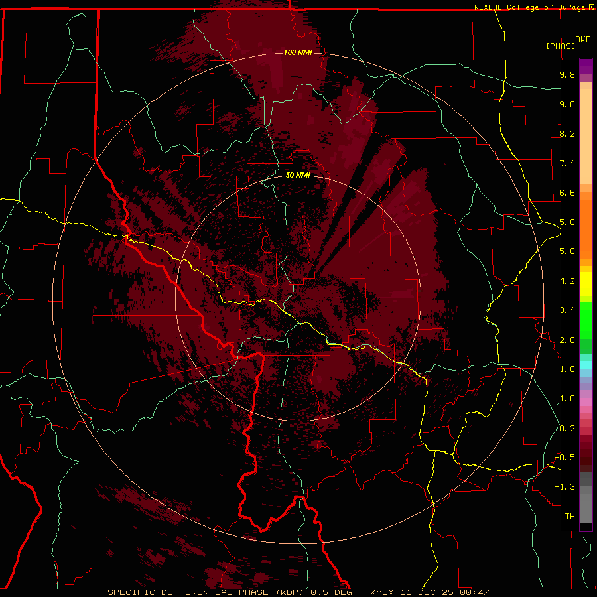Screen dimensions: 597x597
Task: Click the 5.8 value on the color scale
Action: 567,222
